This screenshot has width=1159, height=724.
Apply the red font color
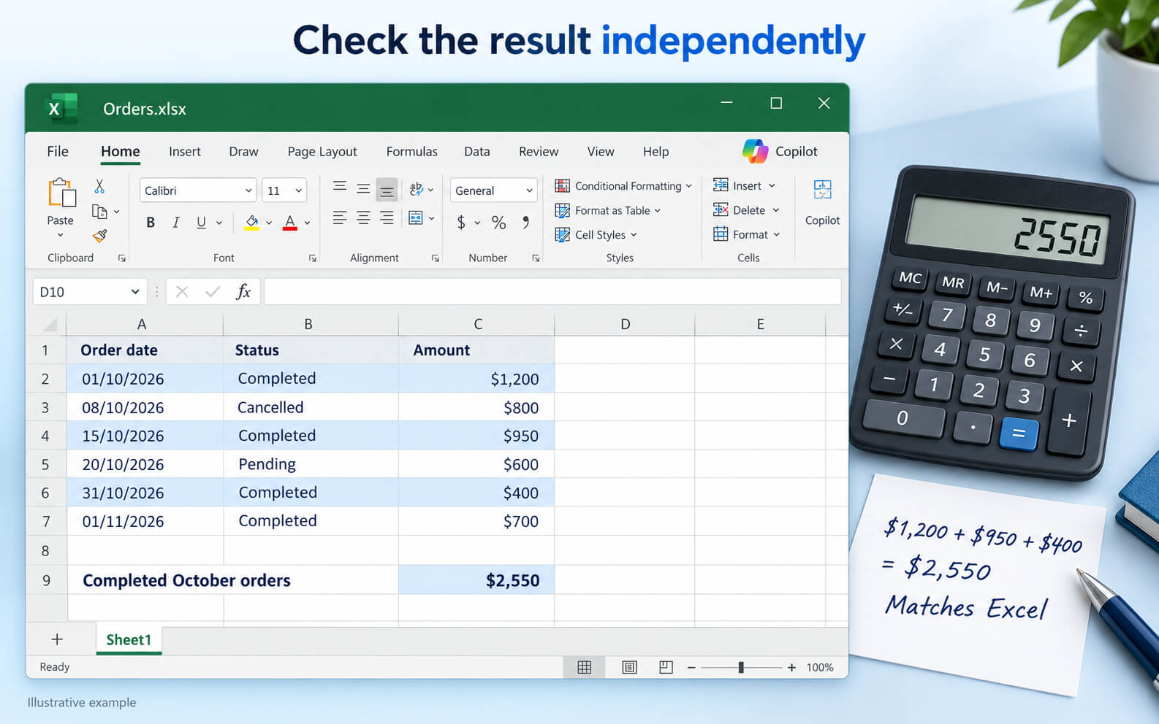tap(290, 223)
